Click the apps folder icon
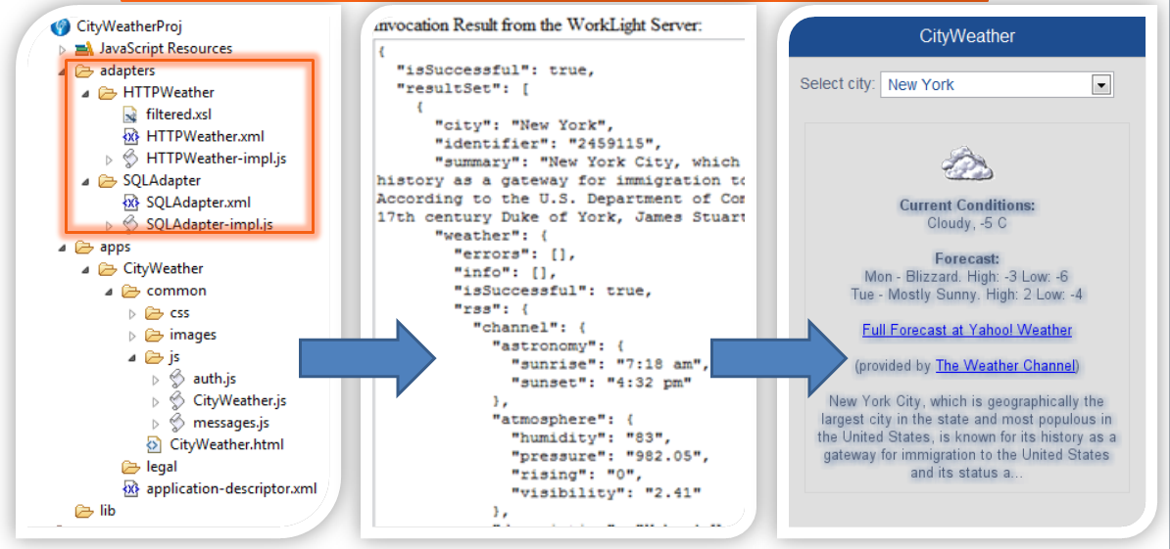1170x549 pixels. pos(83,247)
